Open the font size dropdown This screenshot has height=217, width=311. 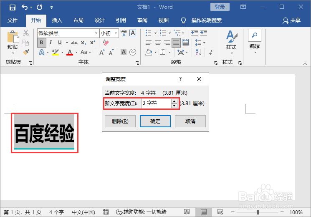(116, 33)
